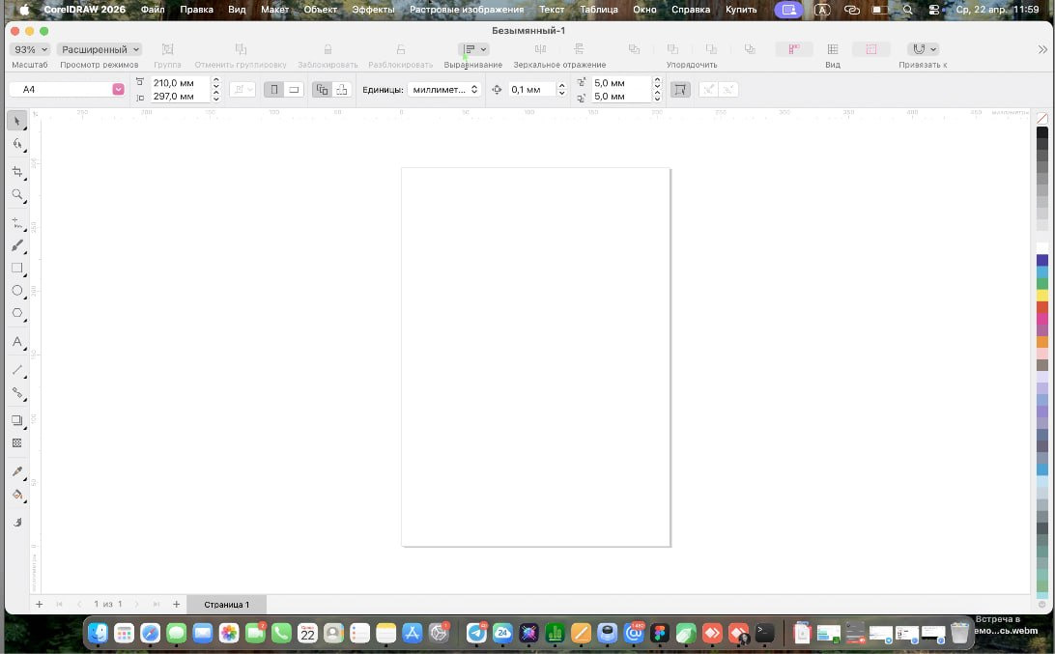Toggle apply layout to all pages

pyautogui.click(x=323, y=90)
